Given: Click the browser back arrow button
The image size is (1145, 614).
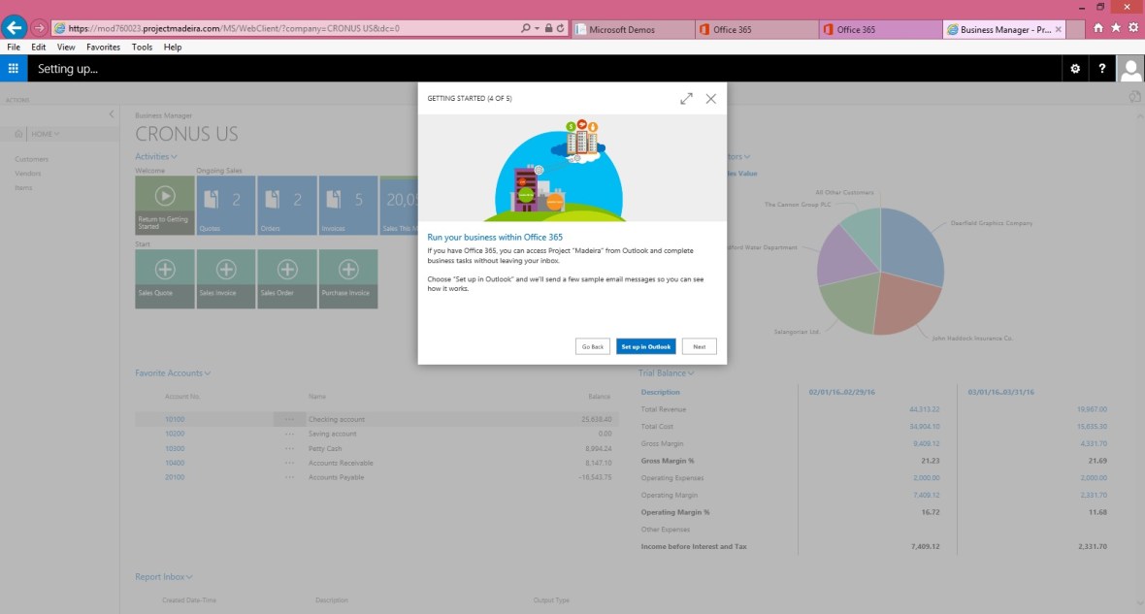Looking at the screenshot, I should [15, 28].
